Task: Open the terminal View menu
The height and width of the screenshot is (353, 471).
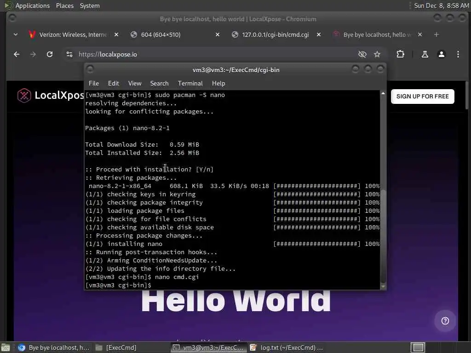Action: click(135, 84)
